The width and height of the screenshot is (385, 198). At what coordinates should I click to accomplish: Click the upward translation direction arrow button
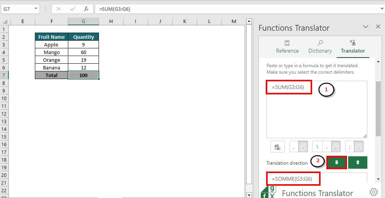(358, 163)
